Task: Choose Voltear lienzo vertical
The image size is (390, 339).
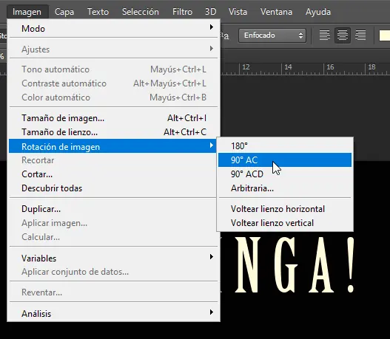Action: point(285,223)
